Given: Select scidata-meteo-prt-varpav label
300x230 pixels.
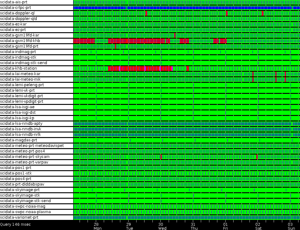Looking at the screenshot, I should [x=24, y=162].
